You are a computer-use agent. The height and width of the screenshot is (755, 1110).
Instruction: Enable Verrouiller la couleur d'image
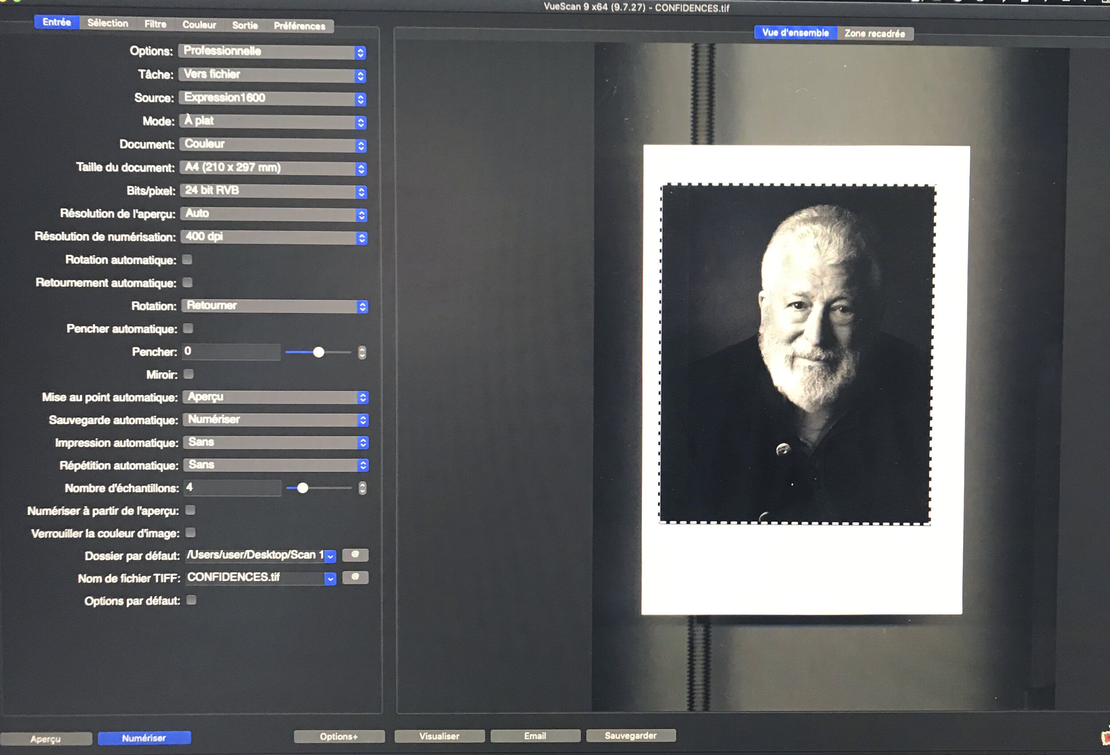click(x=190, y=532)
